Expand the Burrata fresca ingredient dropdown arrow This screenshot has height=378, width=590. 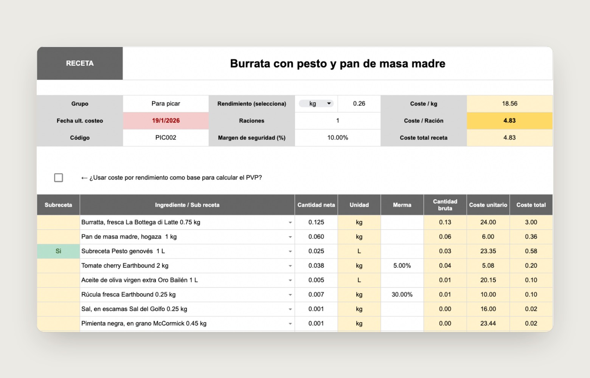pos(290,223)
